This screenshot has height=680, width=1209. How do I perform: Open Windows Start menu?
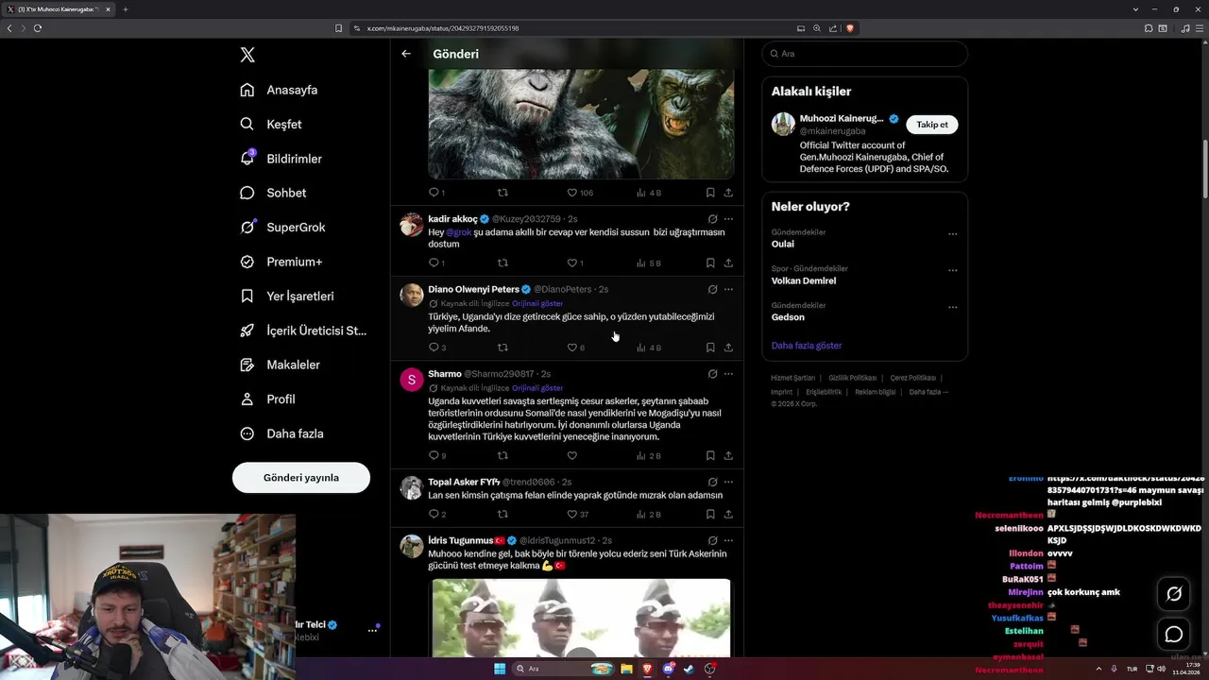[500, 669]
